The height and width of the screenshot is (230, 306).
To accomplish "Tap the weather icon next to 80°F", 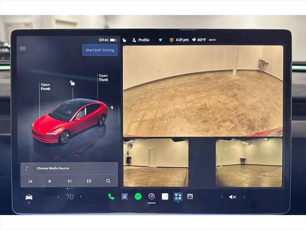I will point(194,40).
